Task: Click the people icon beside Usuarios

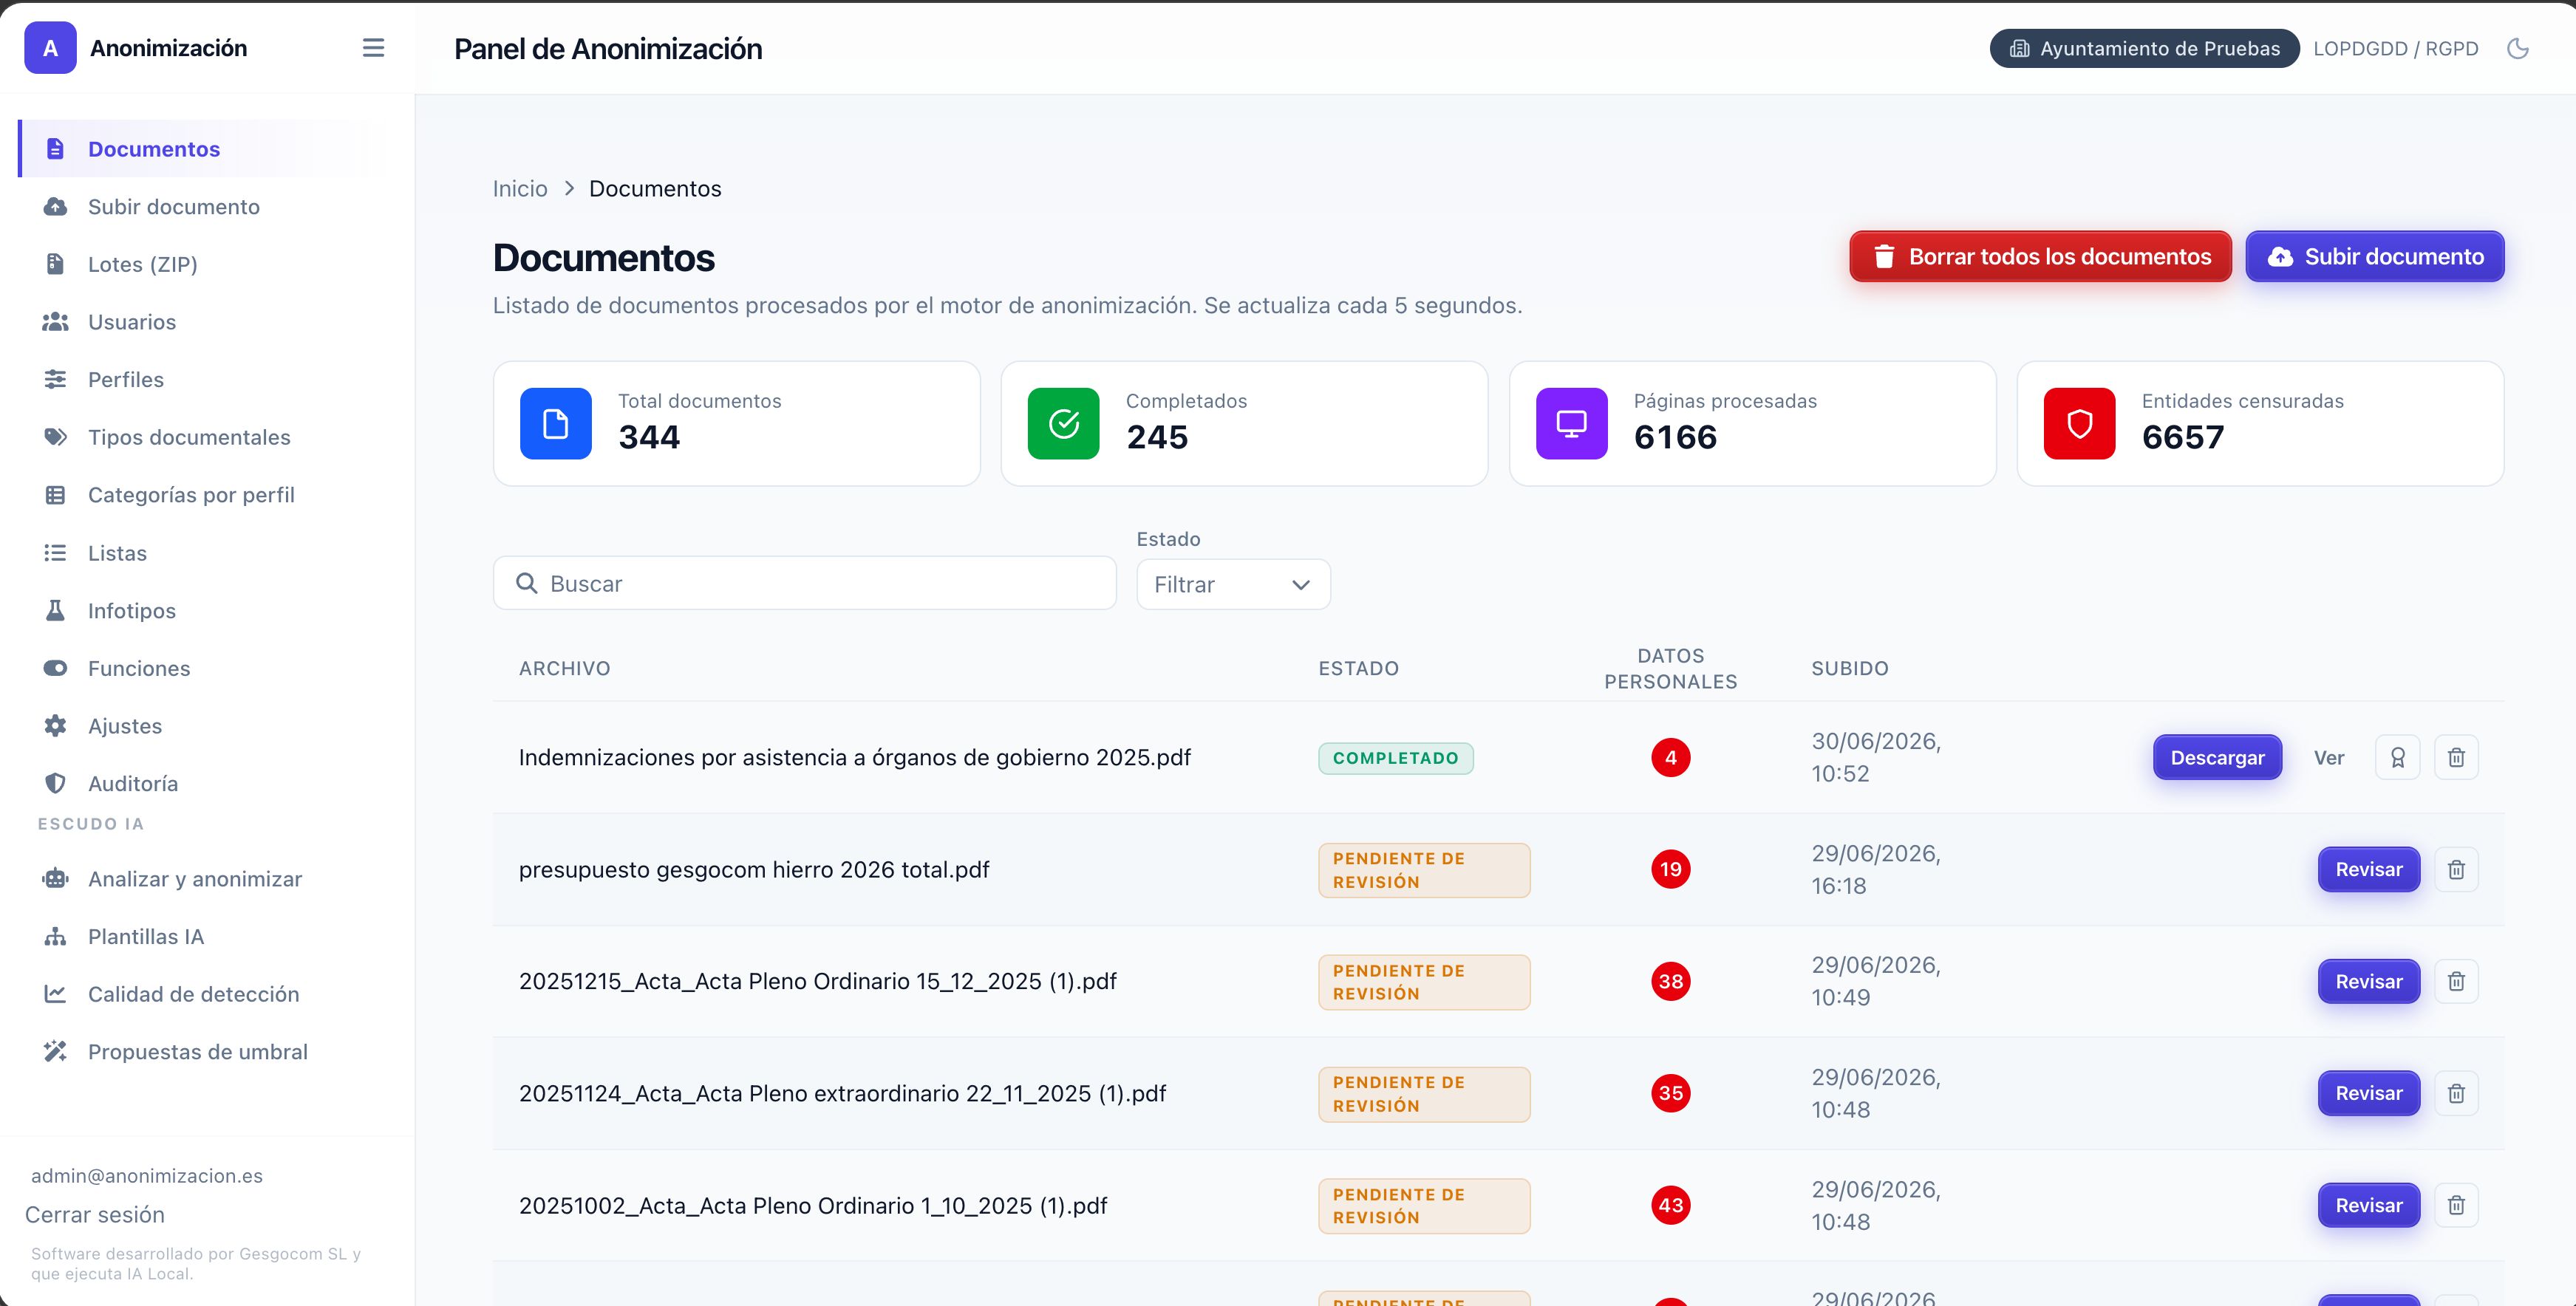Action: pyautogui.click(x=55, y=322)
